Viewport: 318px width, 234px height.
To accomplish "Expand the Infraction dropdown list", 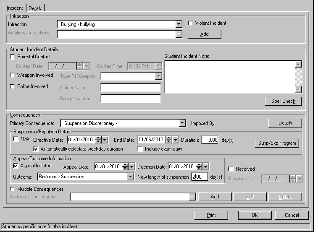I will [x=179, y=24].
